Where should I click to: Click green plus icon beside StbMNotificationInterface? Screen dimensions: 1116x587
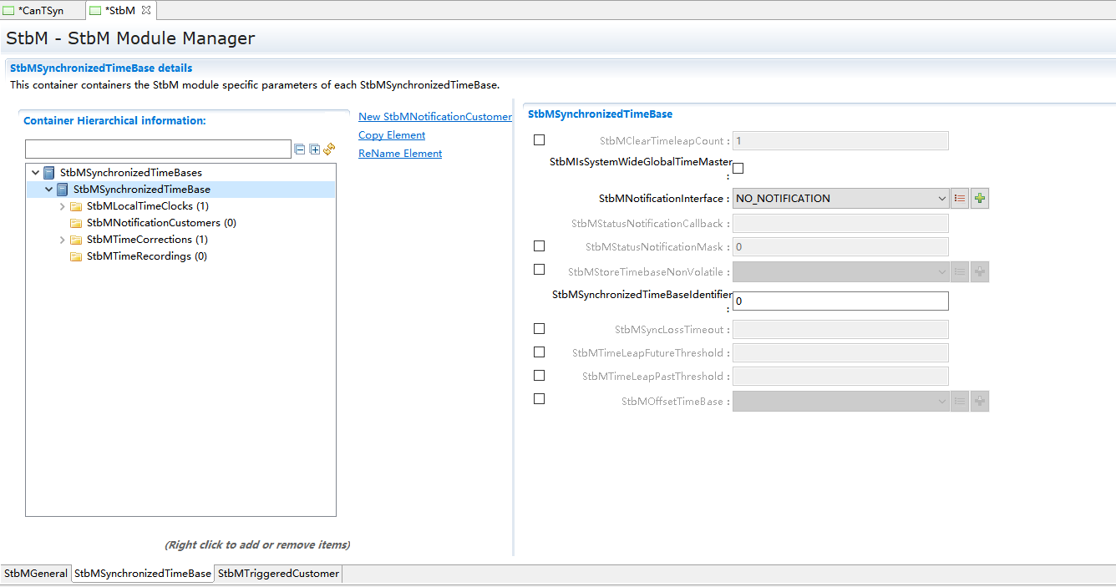[x=980, y=199]
